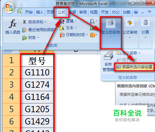Click the 公式审核 warning icon
Viewport: 155px width, 132px height.
pos(130,23)
